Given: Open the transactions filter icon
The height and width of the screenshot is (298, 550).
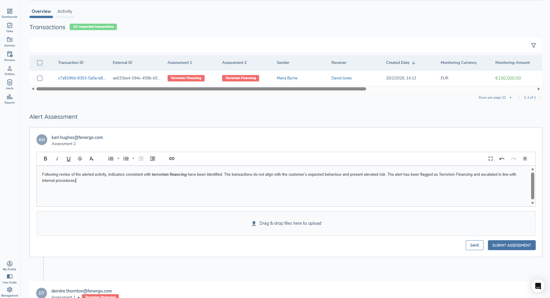Looking at the screenshot, I should pyautogui.click(x=533, y=46).
